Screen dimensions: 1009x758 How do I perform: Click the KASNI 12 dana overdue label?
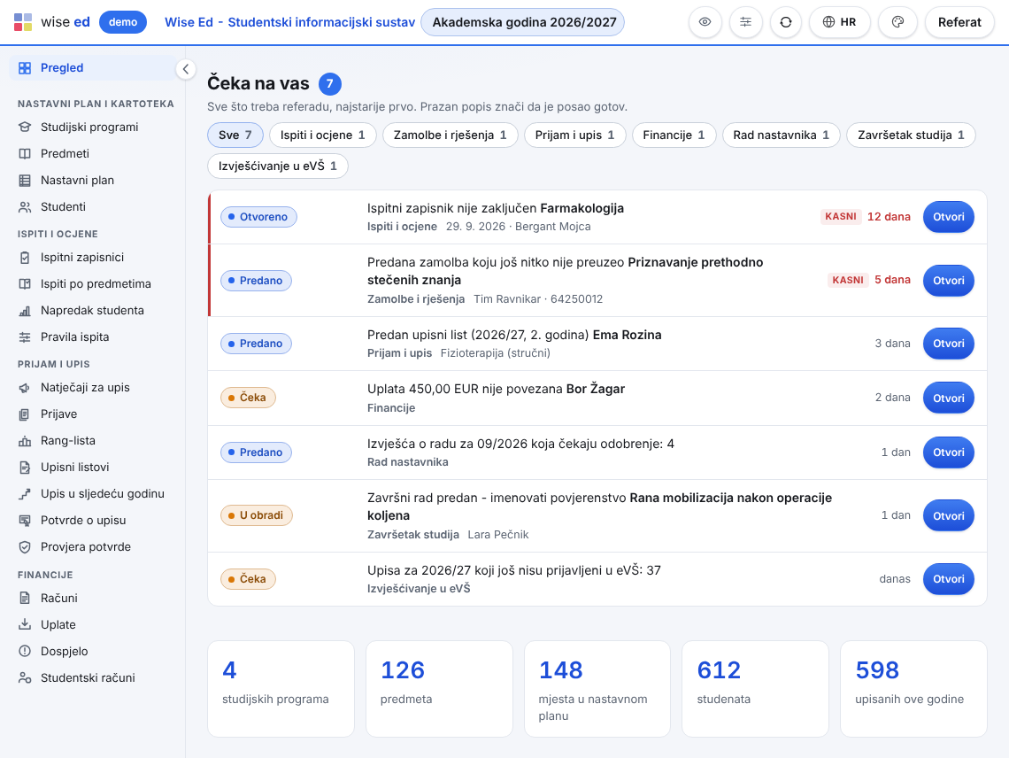coord(866,216)
